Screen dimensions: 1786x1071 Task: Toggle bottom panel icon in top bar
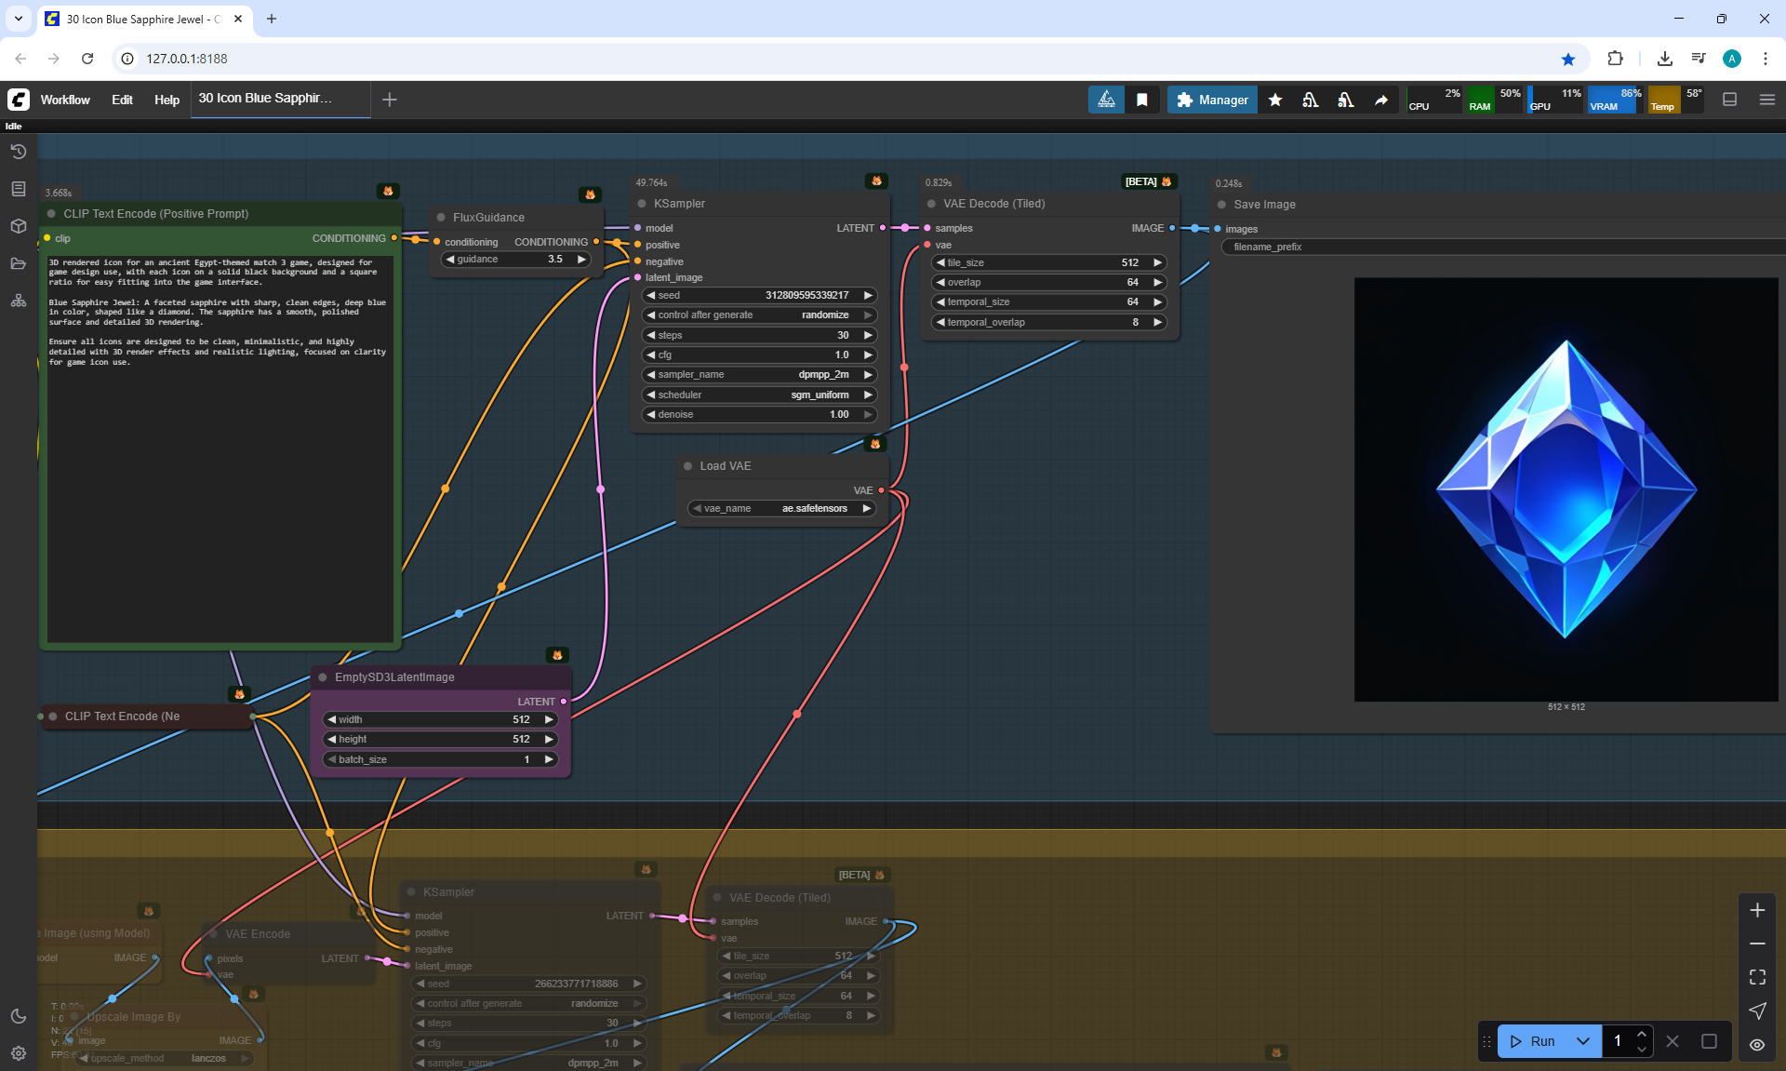(x=1729, y=100)
